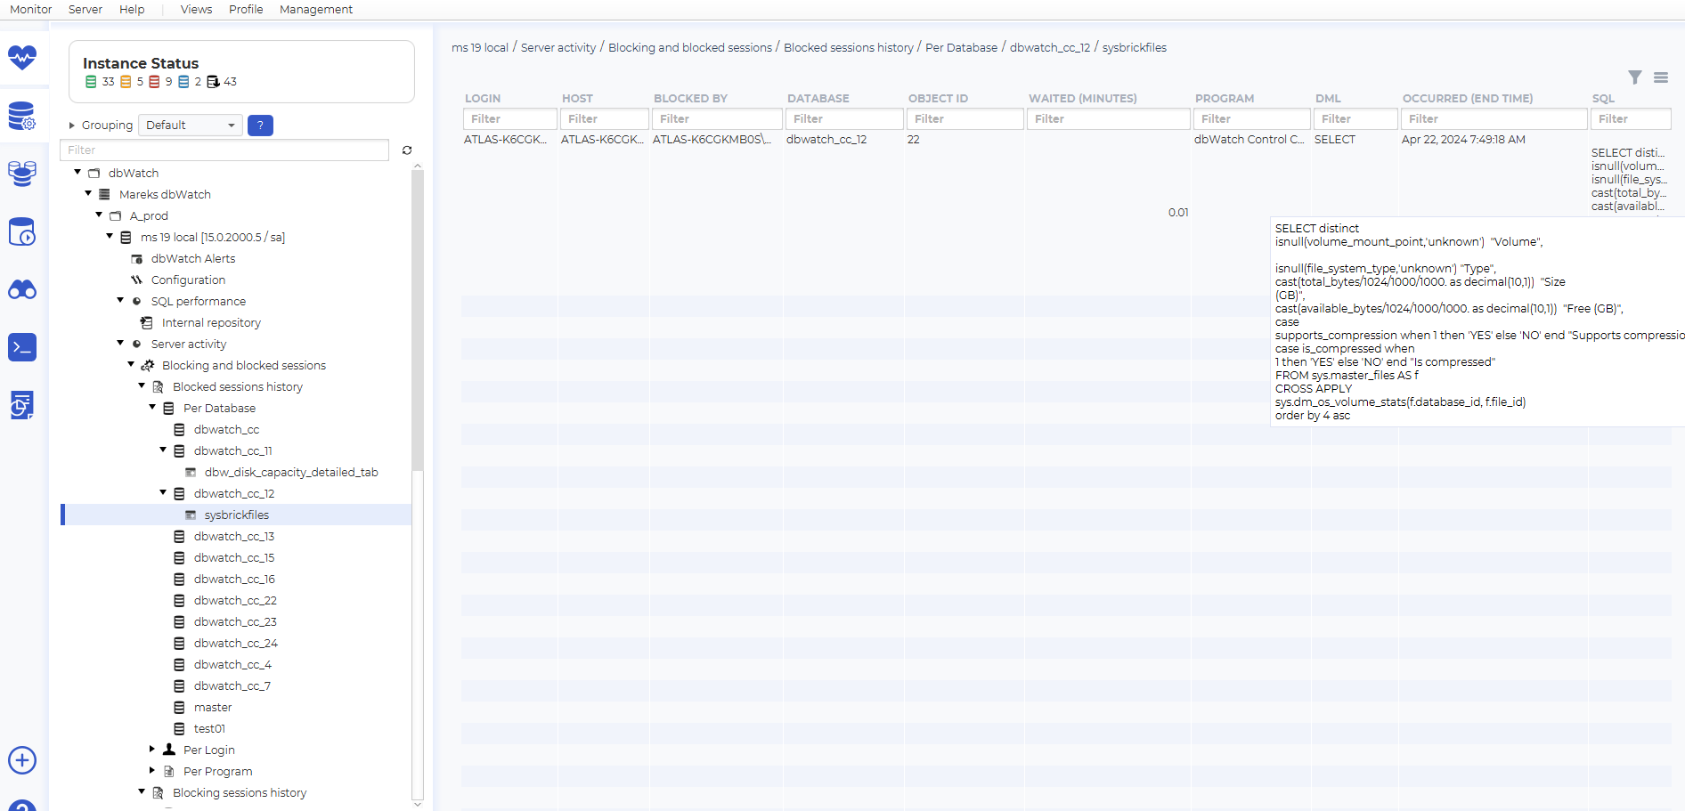Select the database management gear icon
1685x811 pixels.
point(22,116)
